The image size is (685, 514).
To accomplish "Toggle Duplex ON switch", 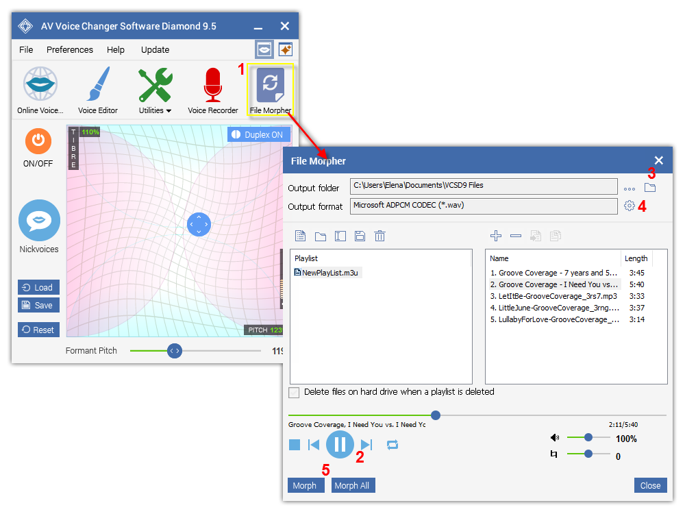I will tap(256, 135).
